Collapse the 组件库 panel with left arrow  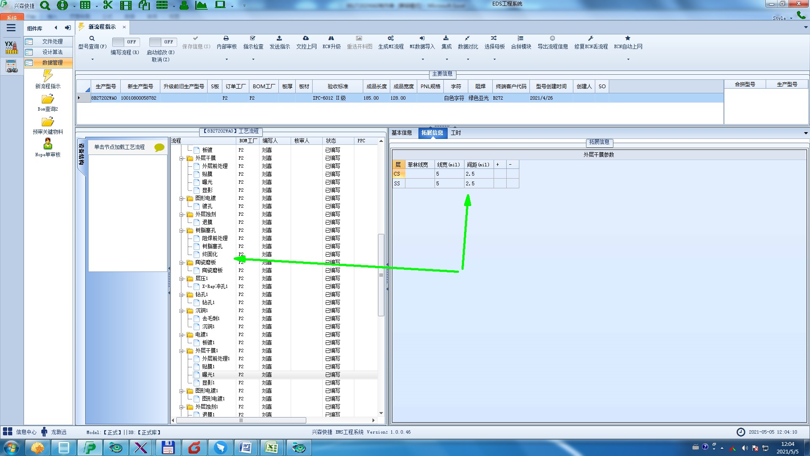[x=56, y=28]
